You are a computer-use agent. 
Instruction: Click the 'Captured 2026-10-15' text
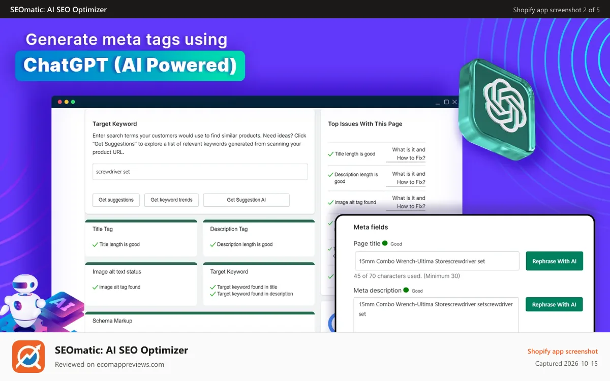point(566,364)
